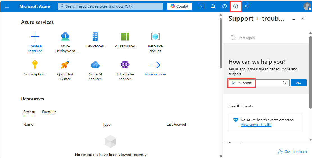
Task: Open the portal hamburger menu
Action: coord(7,6)
